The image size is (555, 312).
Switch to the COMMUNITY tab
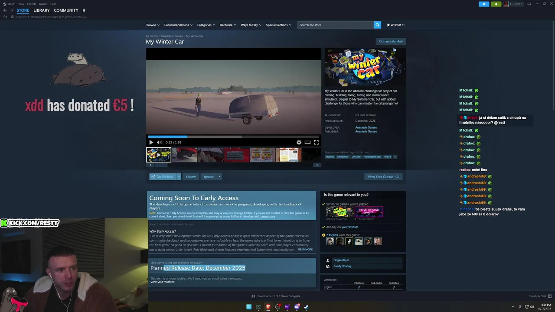[x=66, y=10]
